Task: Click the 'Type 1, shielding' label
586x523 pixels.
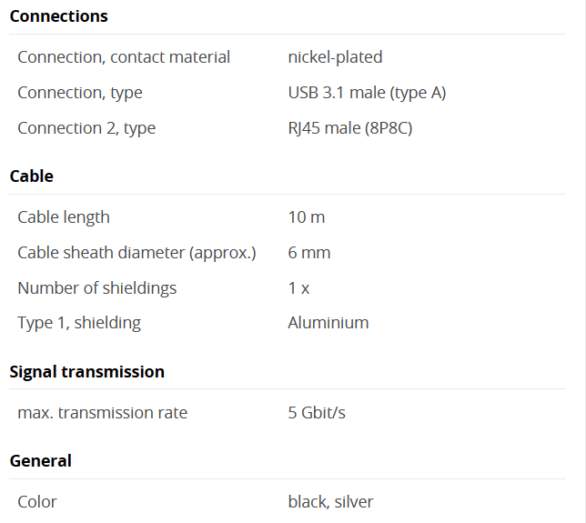Action: [x=79, y=323]
